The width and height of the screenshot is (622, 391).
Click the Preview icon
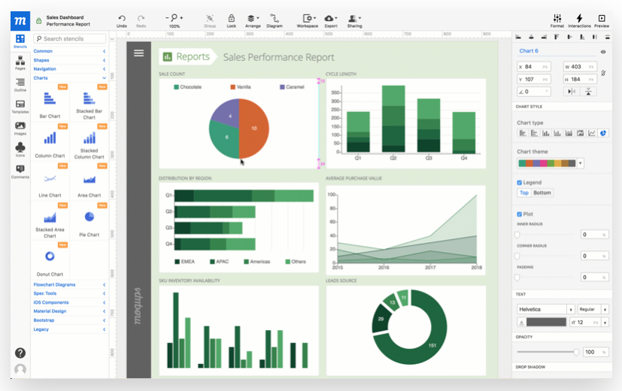click(602, 20)
